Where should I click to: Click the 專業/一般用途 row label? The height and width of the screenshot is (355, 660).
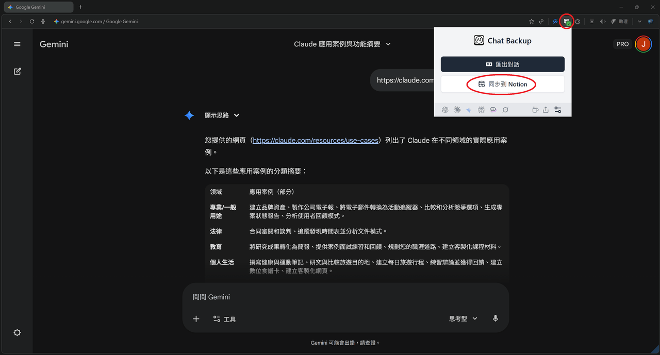223,211
